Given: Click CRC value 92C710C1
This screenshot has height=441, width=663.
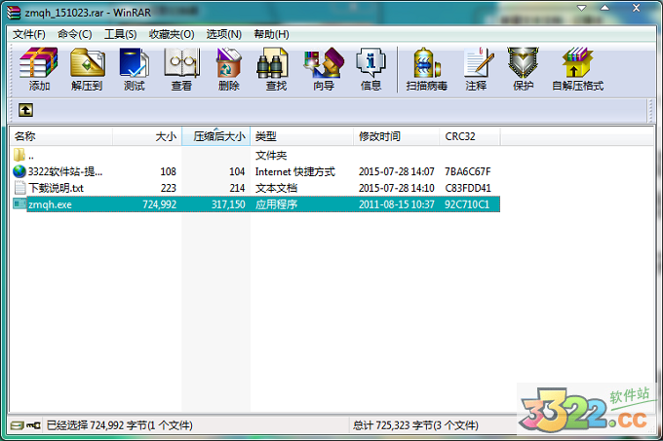Looking at the screenshot, I should pos(467,204).
